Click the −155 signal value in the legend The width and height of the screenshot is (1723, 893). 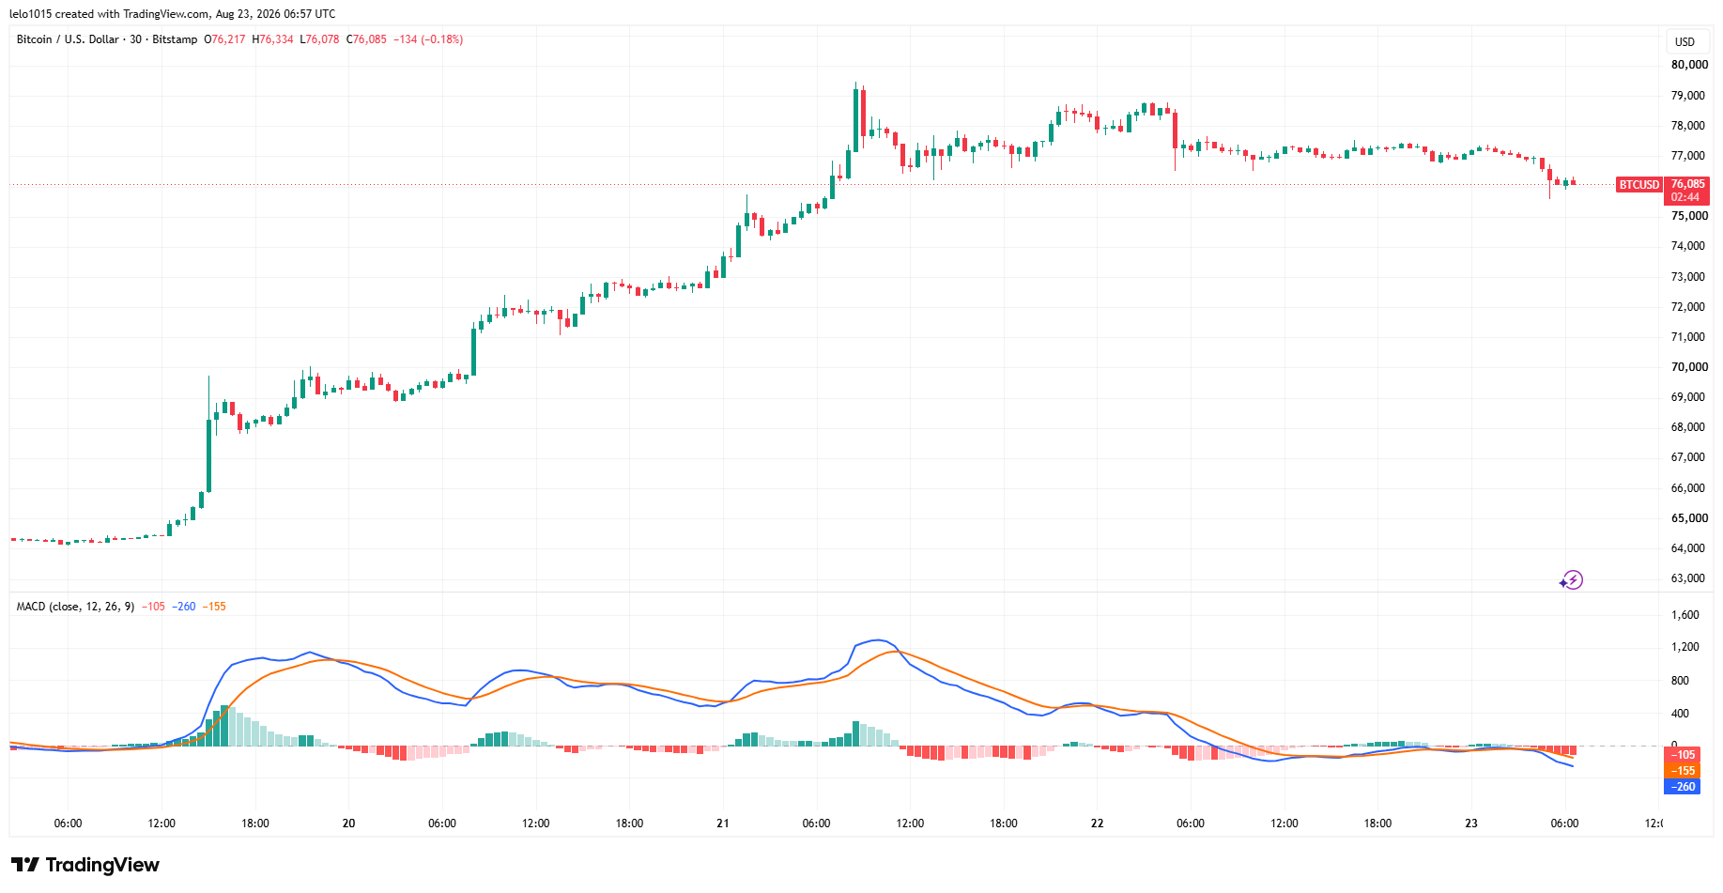[214, 607]
